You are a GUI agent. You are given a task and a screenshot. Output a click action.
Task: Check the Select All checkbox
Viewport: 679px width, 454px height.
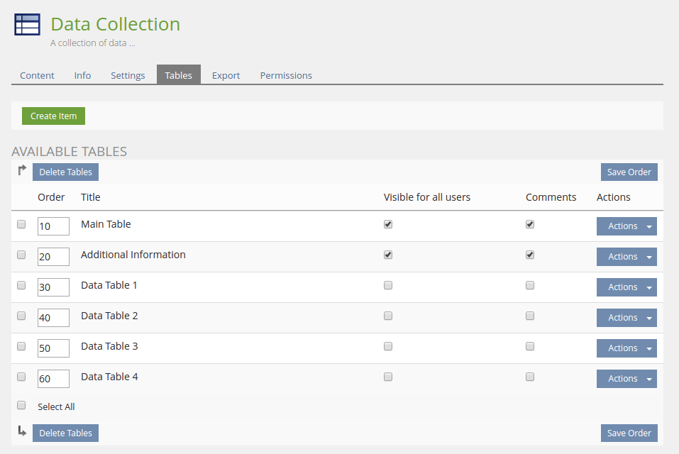tap(21, 406)
